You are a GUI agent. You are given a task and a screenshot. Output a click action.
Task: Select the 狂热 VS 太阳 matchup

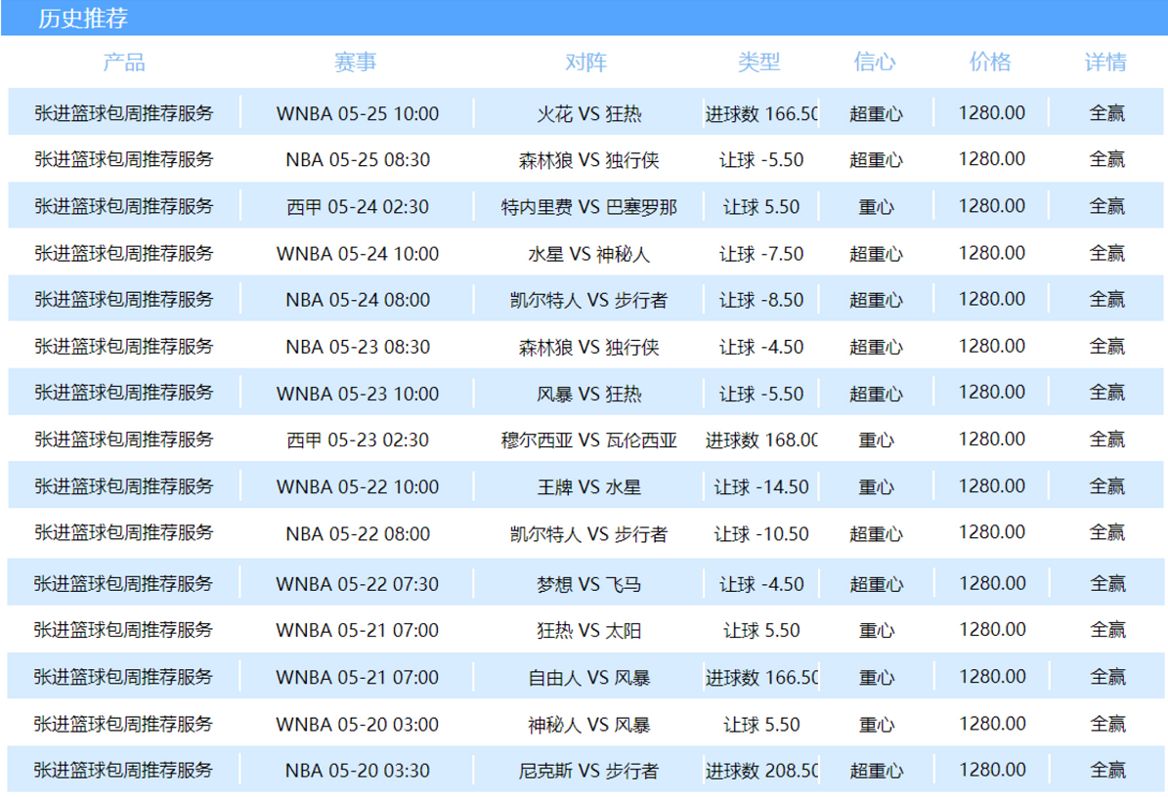(589, 630)
